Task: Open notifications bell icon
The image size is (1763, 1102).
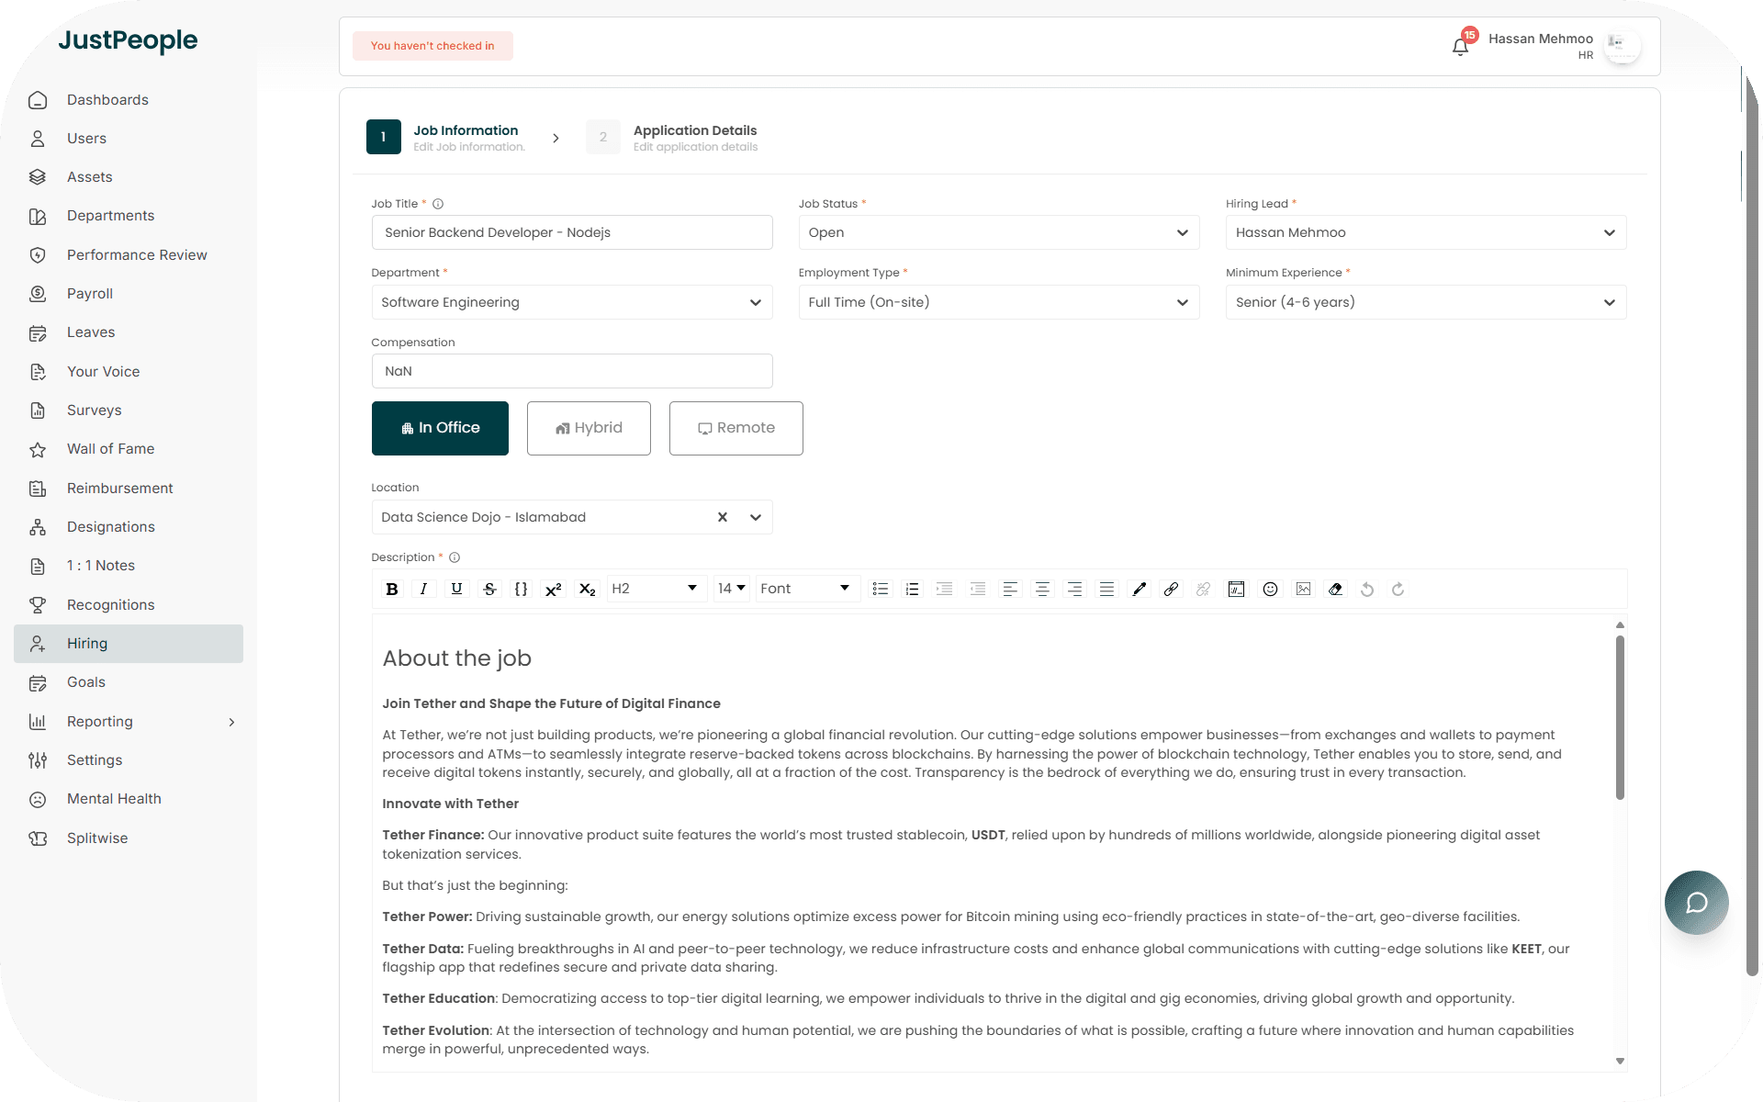Action: (1460, 47)
